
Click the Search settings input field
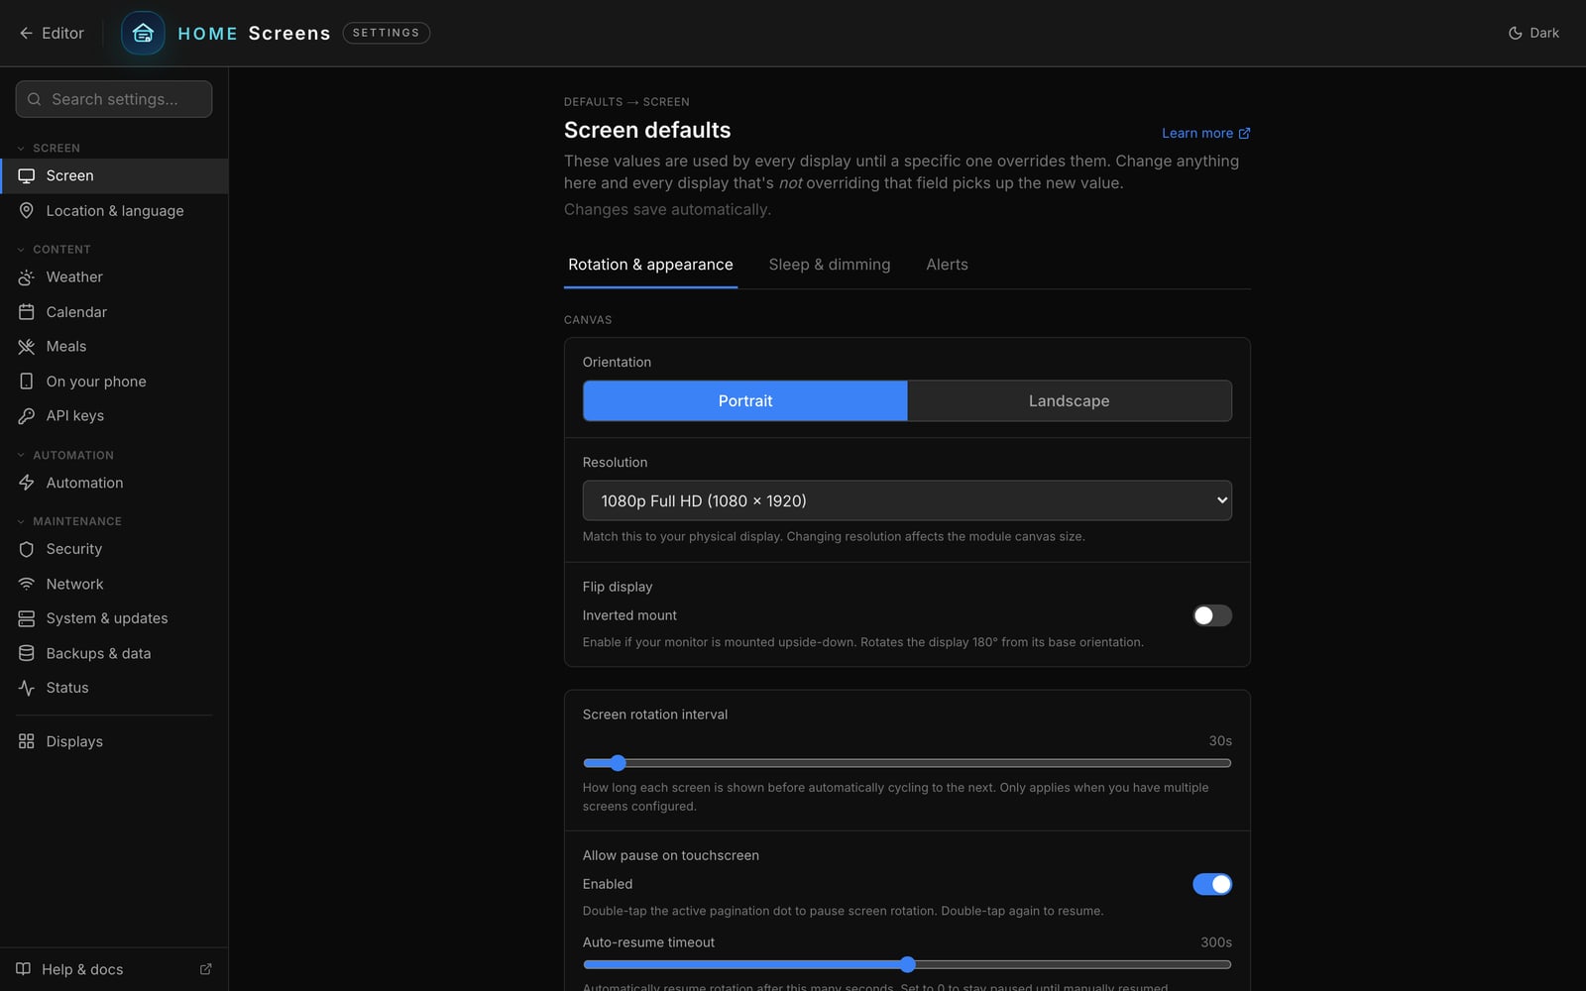[x=114, y=99]
